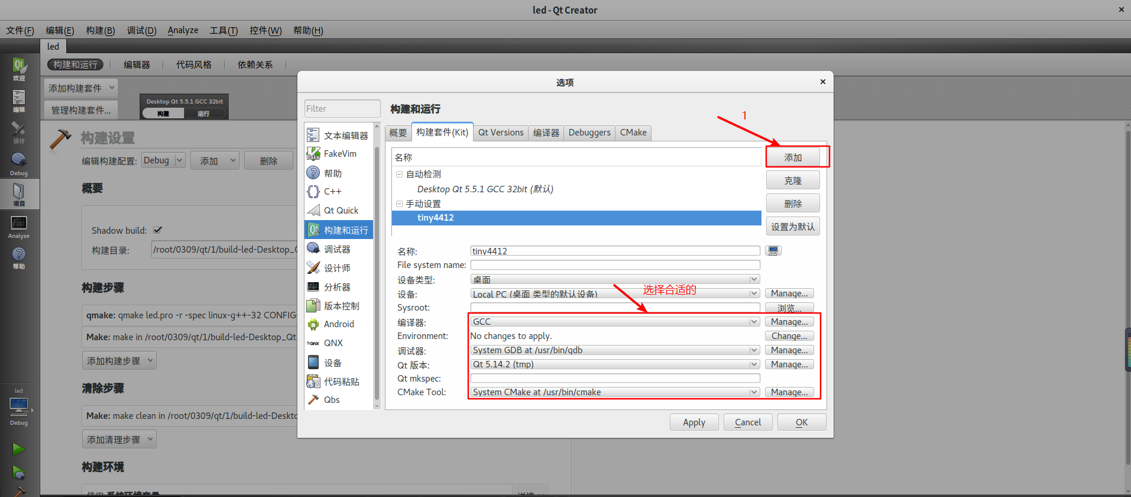Select 分析器 category in options list
The height and width of the screenshot is (497, 1131).
pyautogui.click(x=338, y=287)
